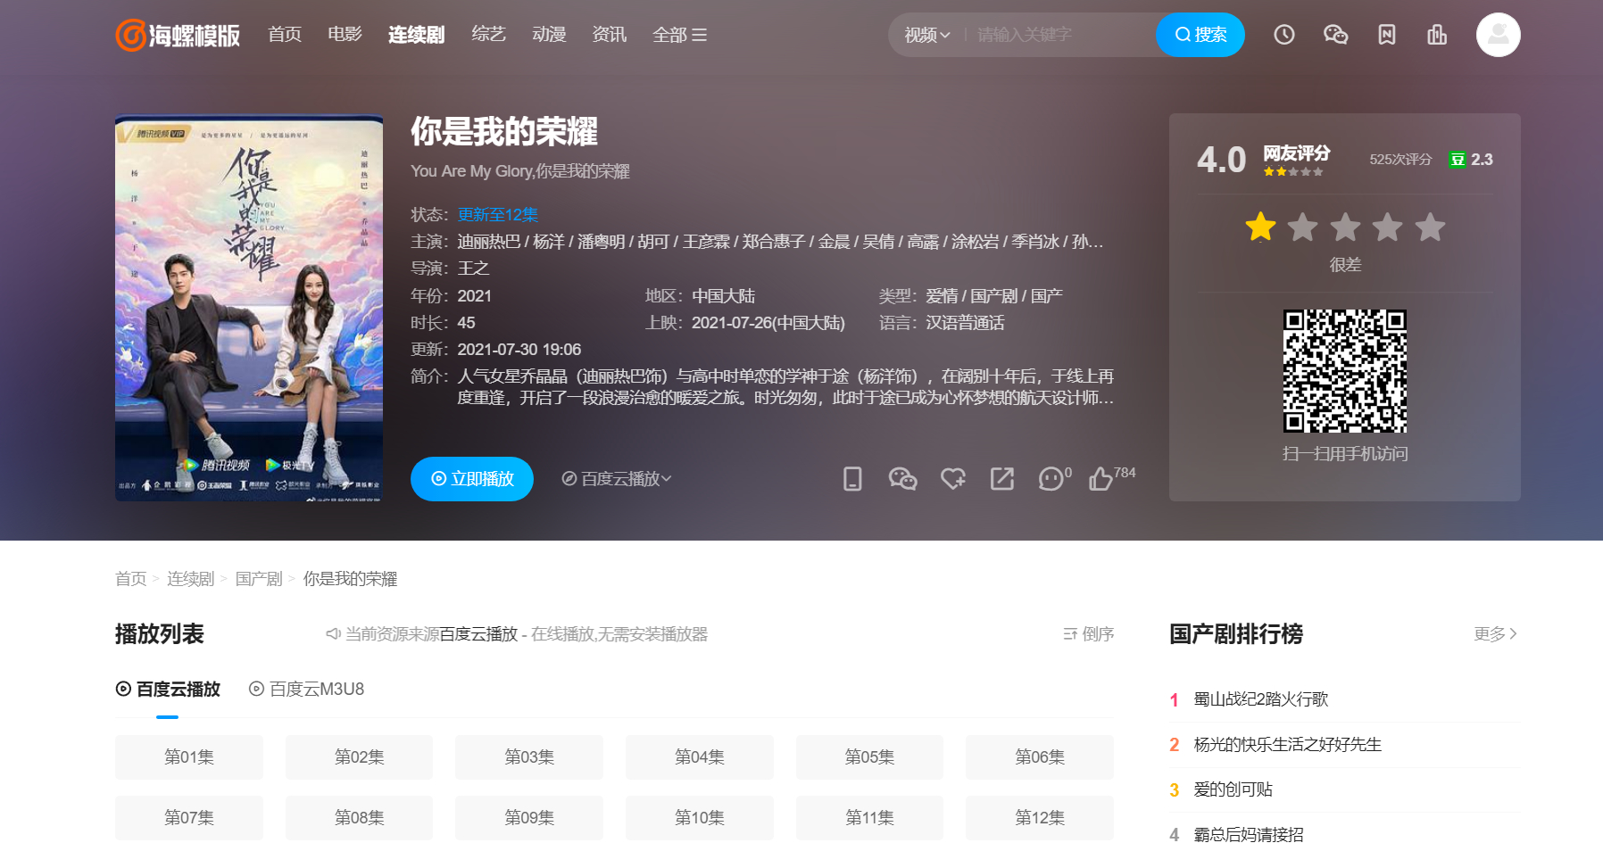Image resolution: width=1603 pixels, height=843 pixels.
Task: Play episode 第05集
Action: coord(869,757)
